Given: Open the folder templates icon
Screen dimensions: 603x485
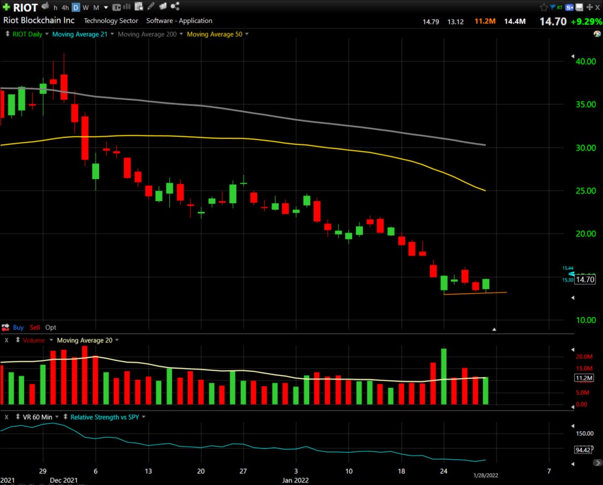Looking at the screenshot, I should click(x=162, y=6).
